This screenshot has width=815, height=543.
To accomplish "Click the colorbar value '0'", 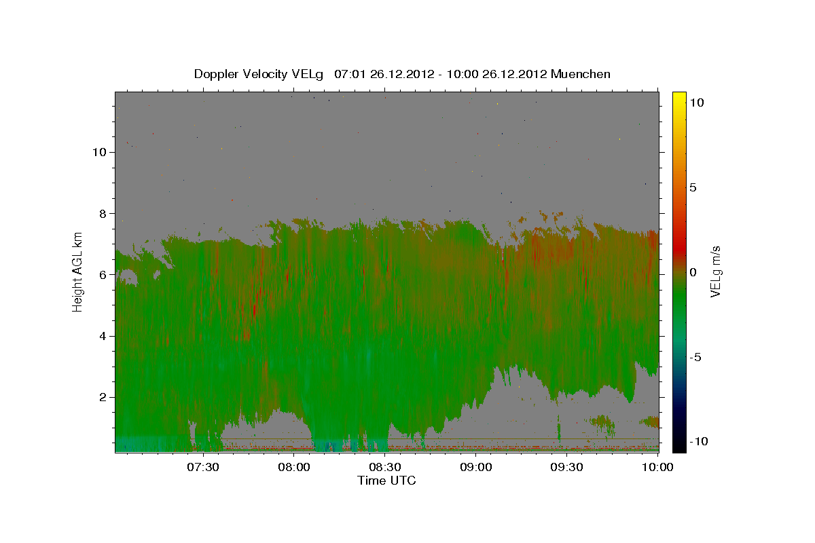I will tap(693, 272).
